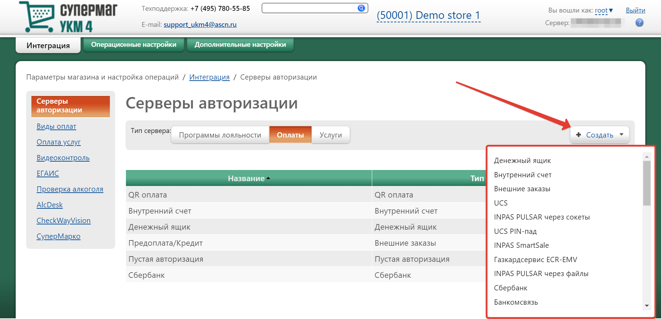661x319 pixels.
Task: Select the Оплаты server type
Action: click(290, 135)
